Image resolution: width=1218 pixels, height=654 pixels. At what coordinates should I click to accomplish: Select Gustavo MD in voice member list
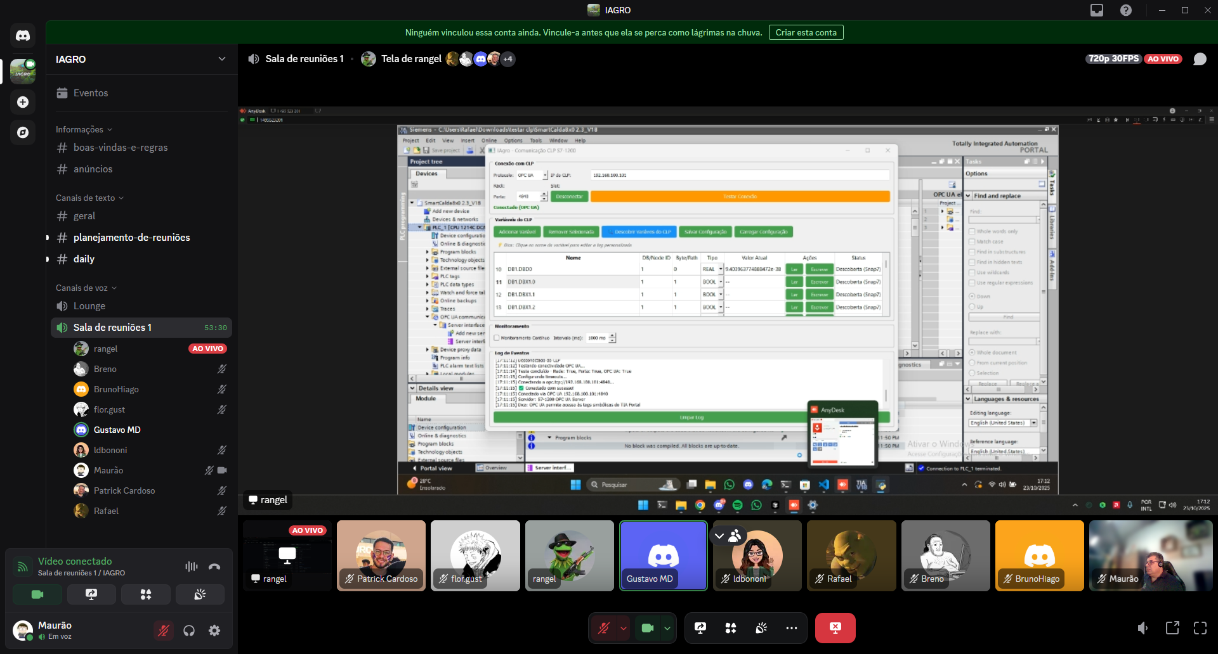point(150,430)
